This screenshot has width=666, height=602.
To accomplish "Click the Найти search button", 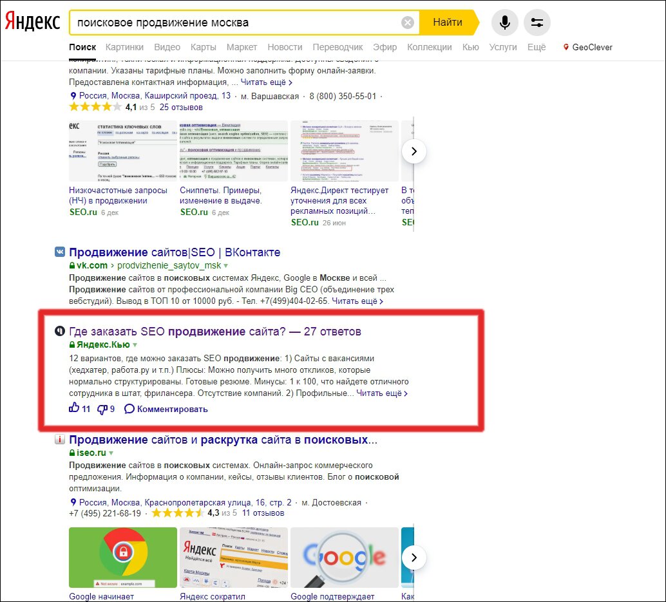I will 448,22.
